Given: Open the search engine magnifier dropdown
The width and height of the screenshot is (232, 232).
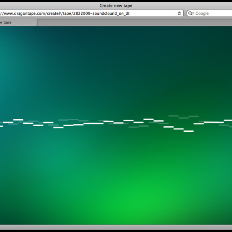Looking at the screenshot, I should click(x=191, y=13).
